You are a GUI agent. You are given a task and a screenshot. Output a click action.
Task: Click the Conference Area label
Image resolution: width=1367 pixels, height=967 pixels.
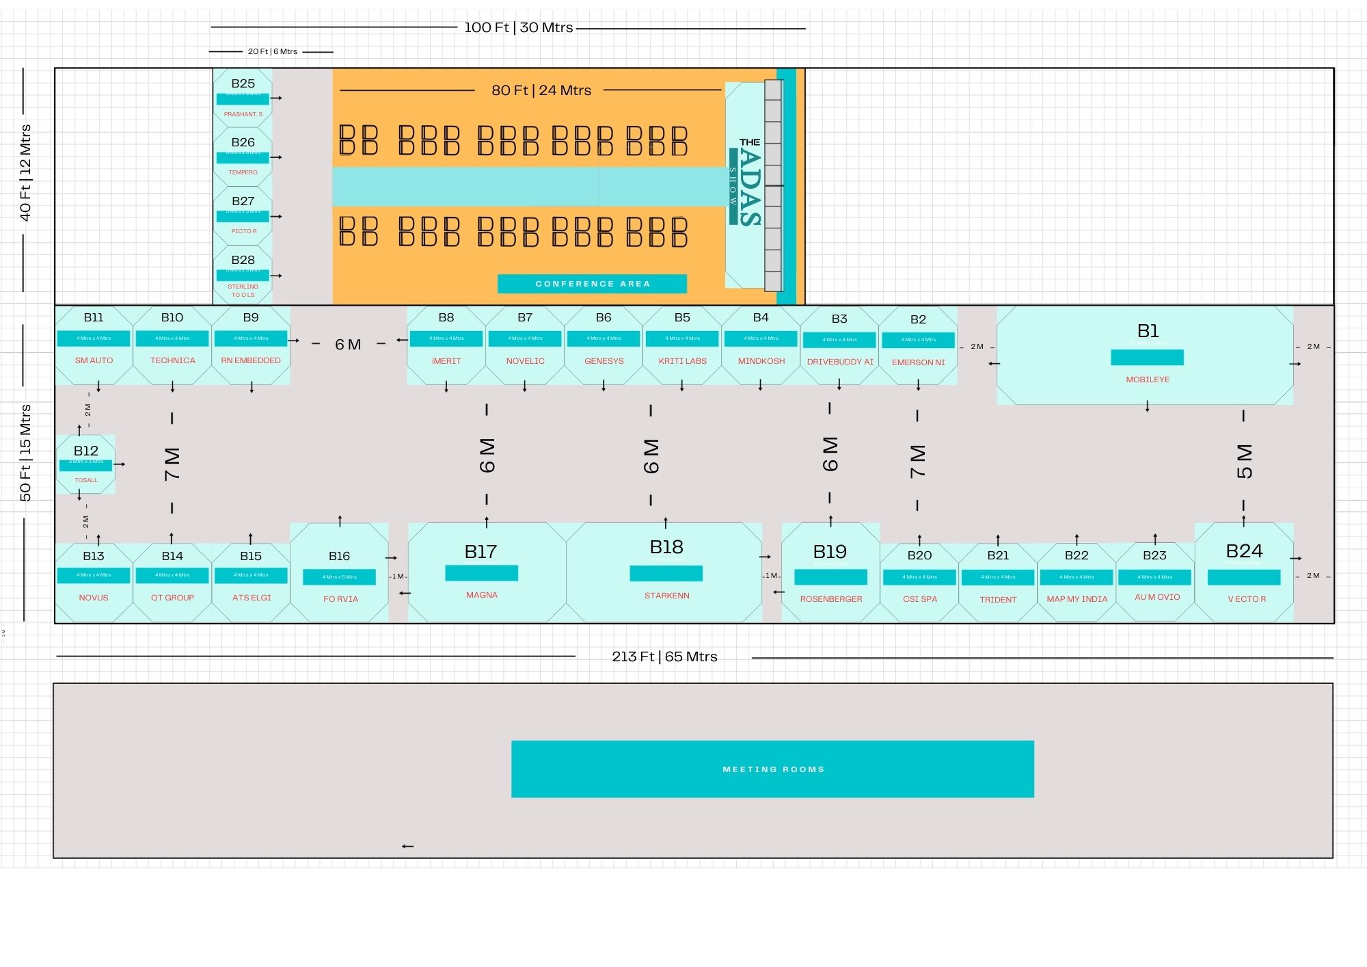592,284
